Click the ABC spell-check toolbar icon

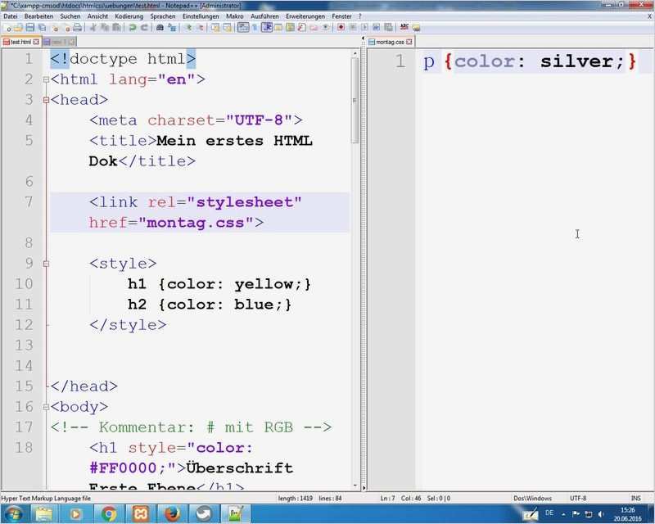point(404,28)
